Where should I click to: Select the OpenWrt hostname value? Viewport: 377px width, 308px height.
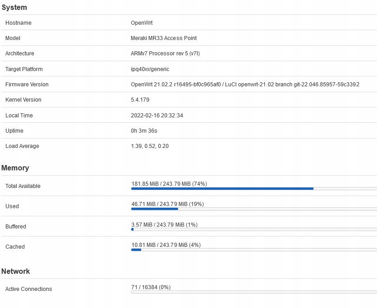click(142, 23)
